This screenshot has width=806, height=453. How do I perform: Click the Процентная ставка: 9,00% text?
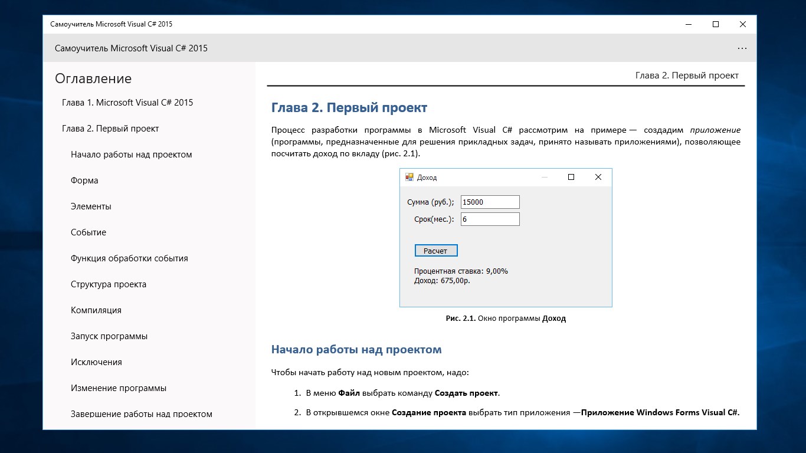coord(461,271)
